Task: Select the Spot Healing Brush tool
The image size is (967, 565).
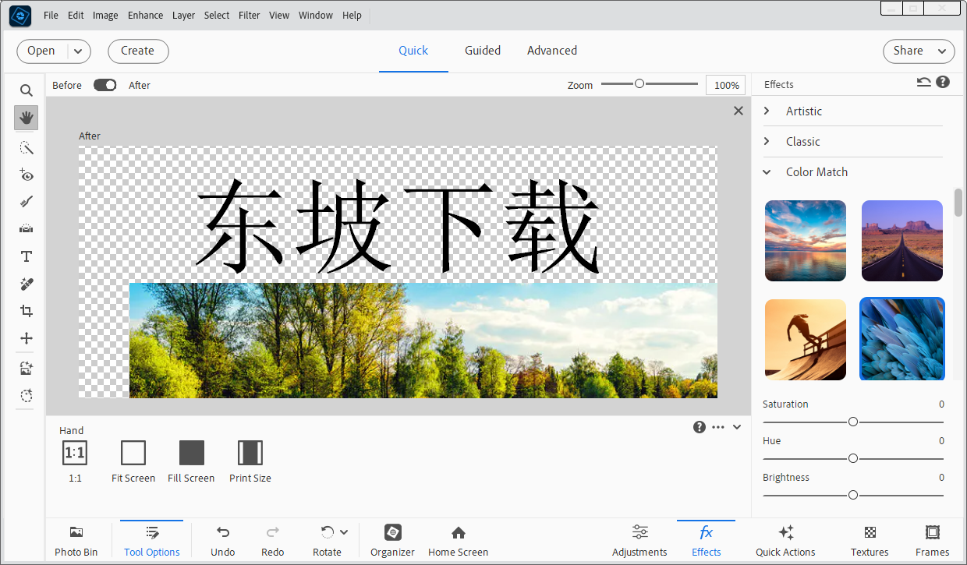Action: 26,283
